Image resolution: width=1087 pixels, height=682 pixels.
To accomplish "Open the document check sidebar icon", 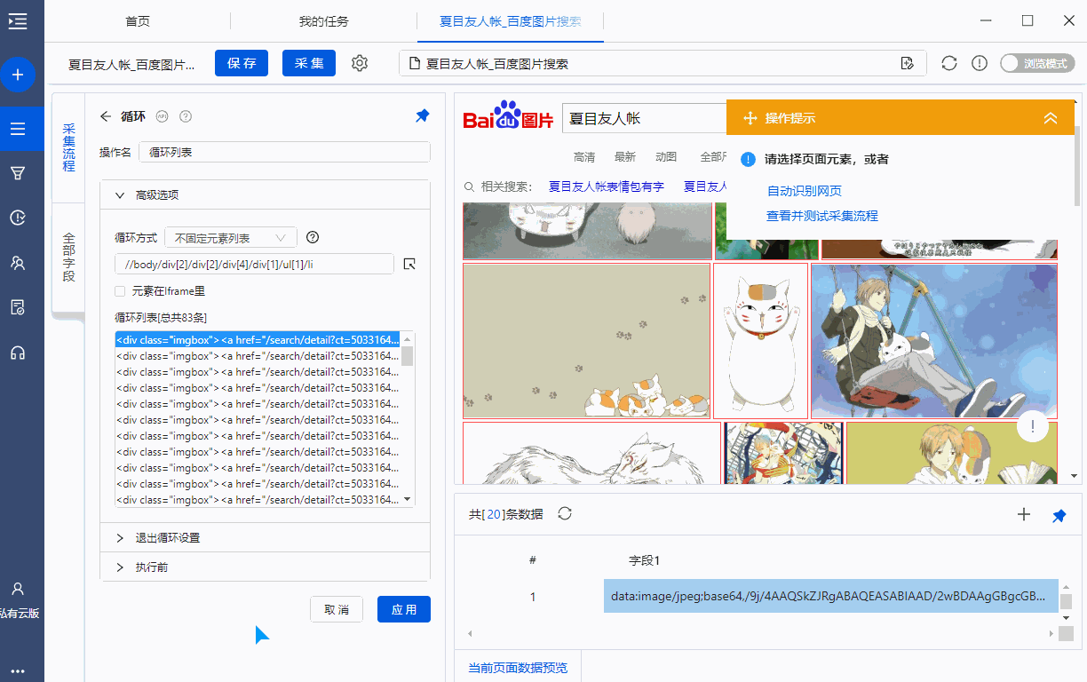I will tap(18, 307).
